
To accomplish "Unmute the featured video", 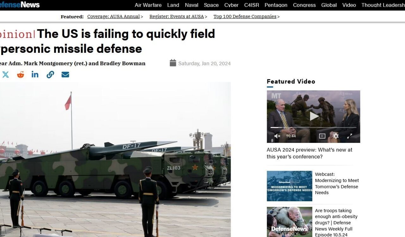I will [x=277, y=136].
